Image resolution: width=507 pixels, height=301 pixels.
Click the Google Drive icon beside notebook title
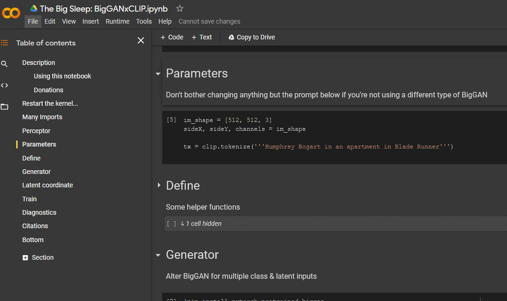tap(34, 8)
